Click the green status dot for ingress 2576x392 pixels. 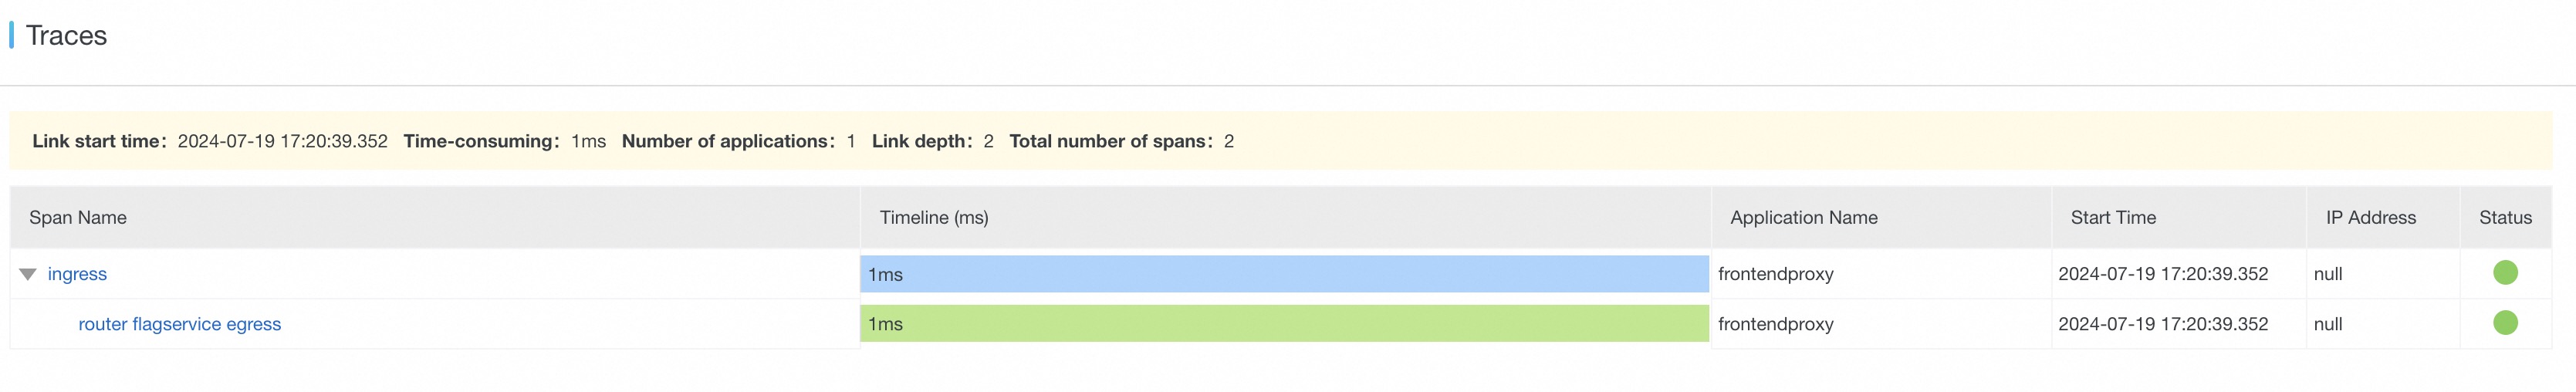pos(2504,273)
